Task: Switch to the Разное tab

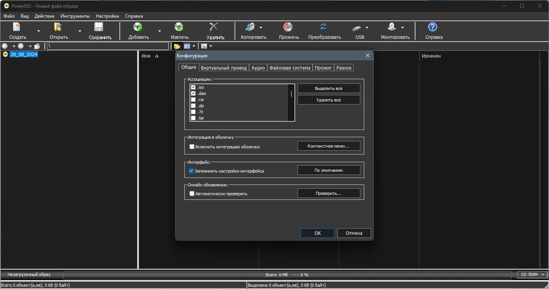Action: pos(344,68)
